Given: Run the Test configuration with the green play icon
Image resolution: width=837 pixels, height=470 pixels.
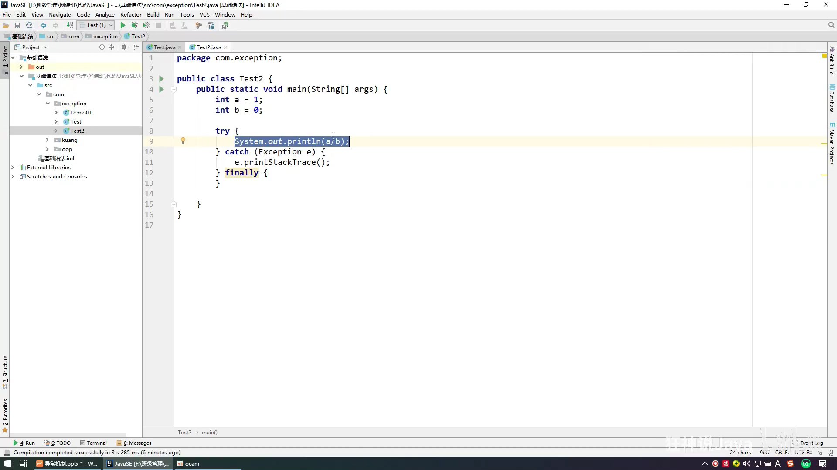Looking at the screenshot, I should pos(123,25).
